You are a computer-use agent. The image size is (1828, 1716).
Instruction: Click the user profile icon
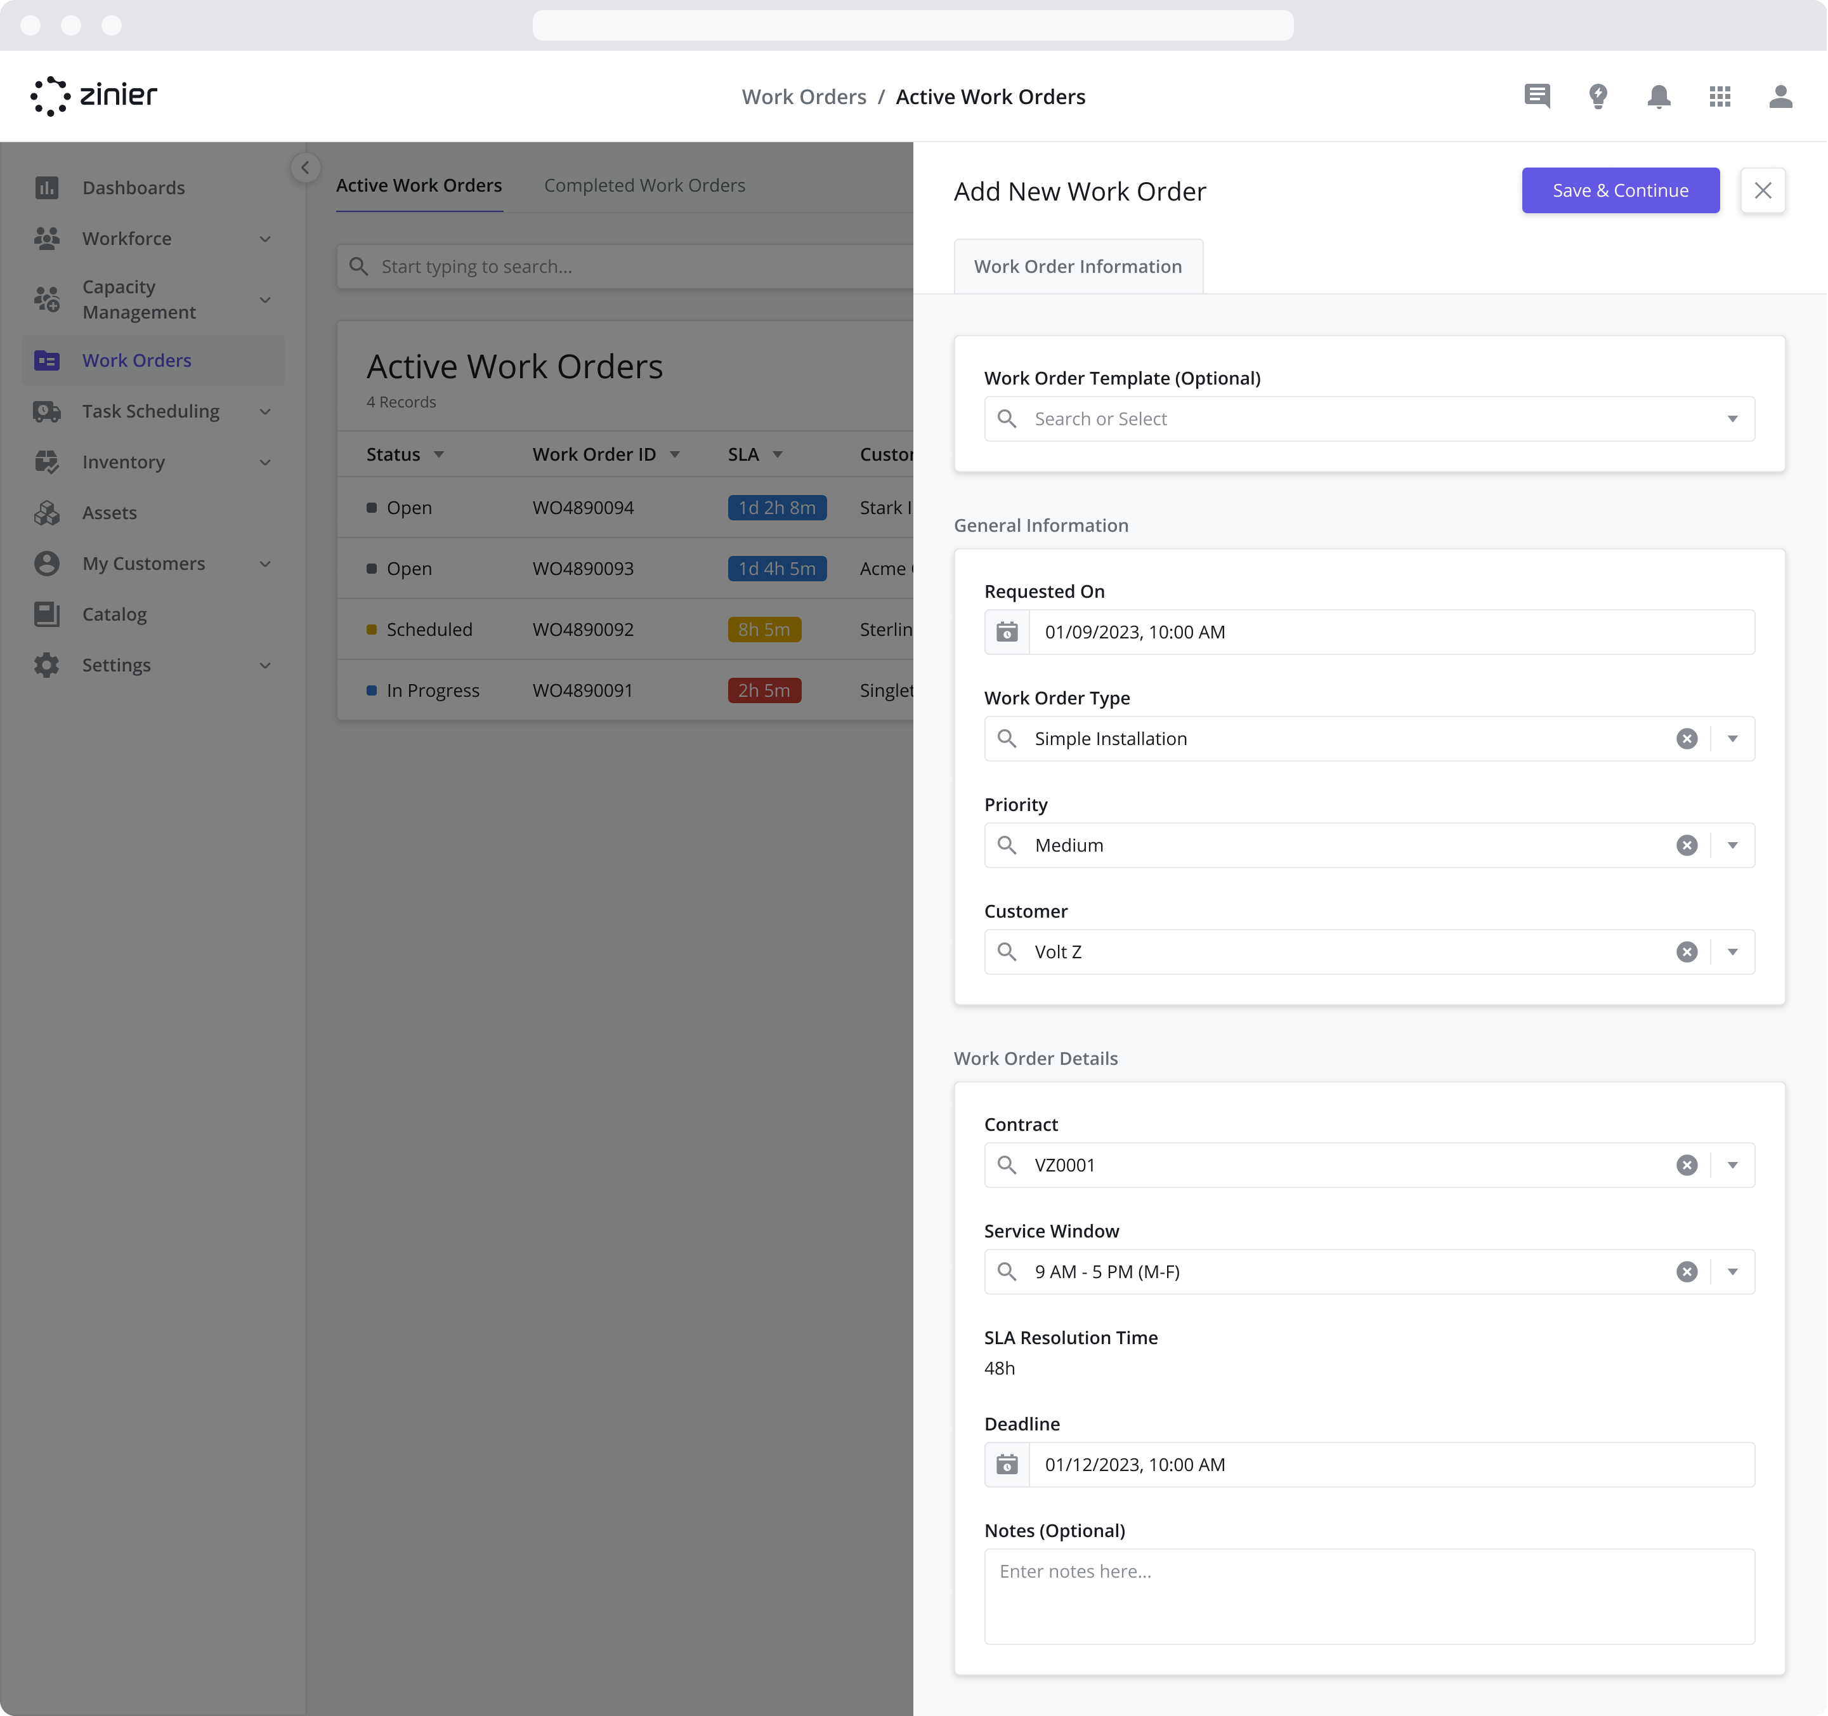click(x=1780, y=96)
